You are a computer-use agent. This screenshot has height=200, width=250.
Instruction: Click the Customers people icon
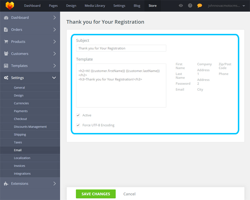pyautogui.click(x=6, y=53)
